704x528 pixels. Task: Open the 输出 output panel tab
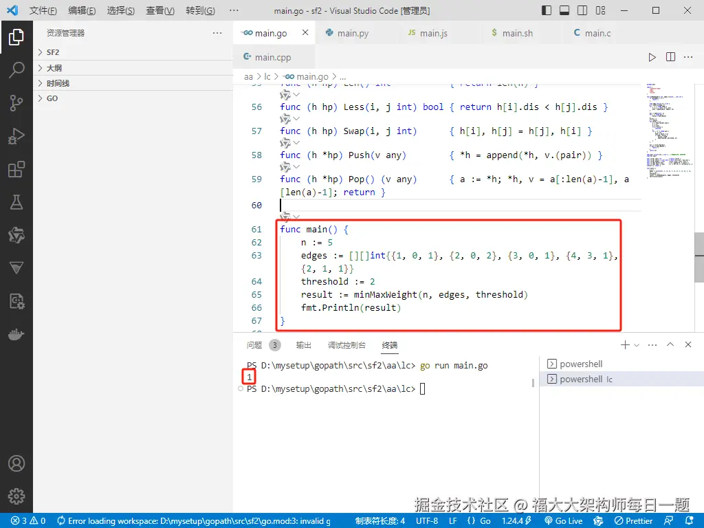point(303,345)
